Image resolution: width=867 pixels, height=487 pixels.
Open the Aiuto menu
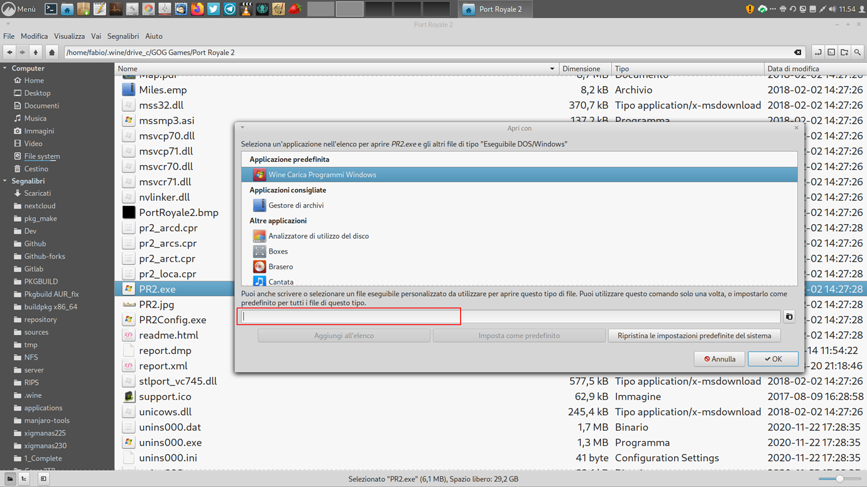[154, 36]
